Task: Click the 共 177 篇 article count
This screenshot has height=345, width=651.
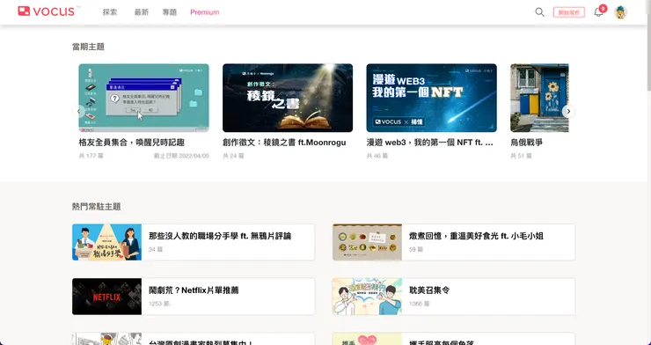Action: pyautogui.click(x=91, y=156)
